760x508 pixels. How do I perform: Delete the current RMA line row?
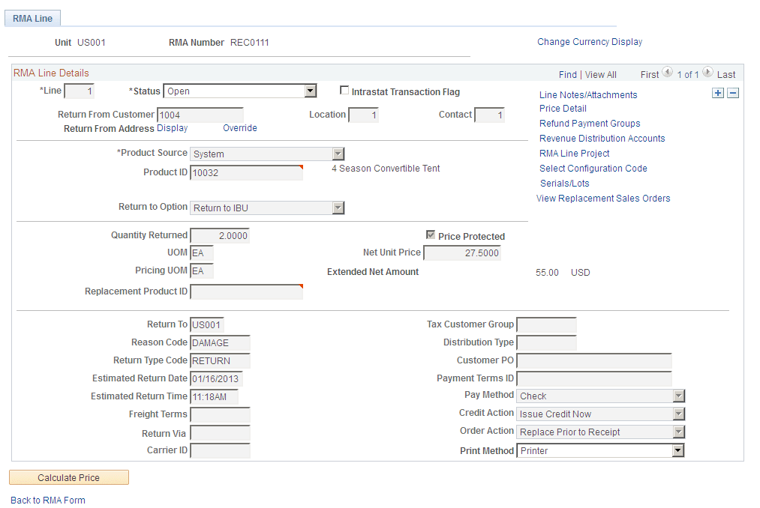click(x=733, y=92)
